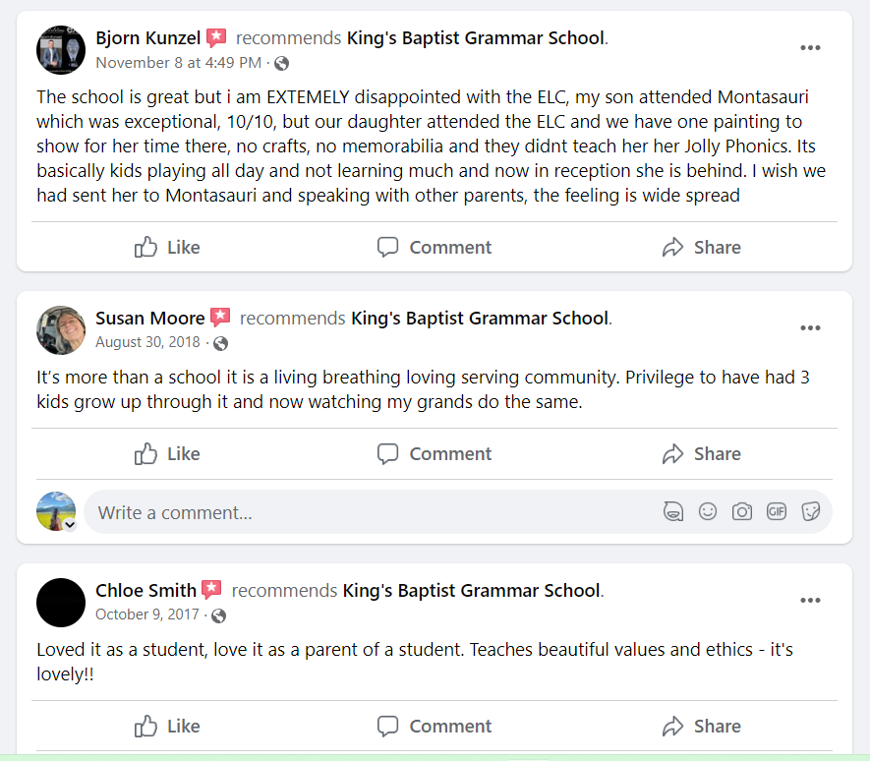Viewport: 870px width, 761px height.
Task: Click the globe privacy icon on Bjorn's post
Action: (x=282, y=64)
